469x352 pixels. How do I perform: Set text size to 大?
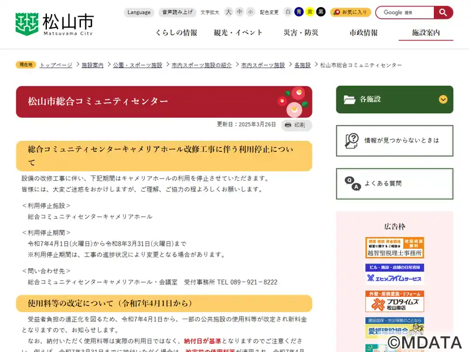click(229, 12)
